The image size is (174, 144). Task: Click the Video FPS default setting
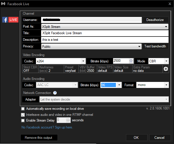click(x=105, y=69)
